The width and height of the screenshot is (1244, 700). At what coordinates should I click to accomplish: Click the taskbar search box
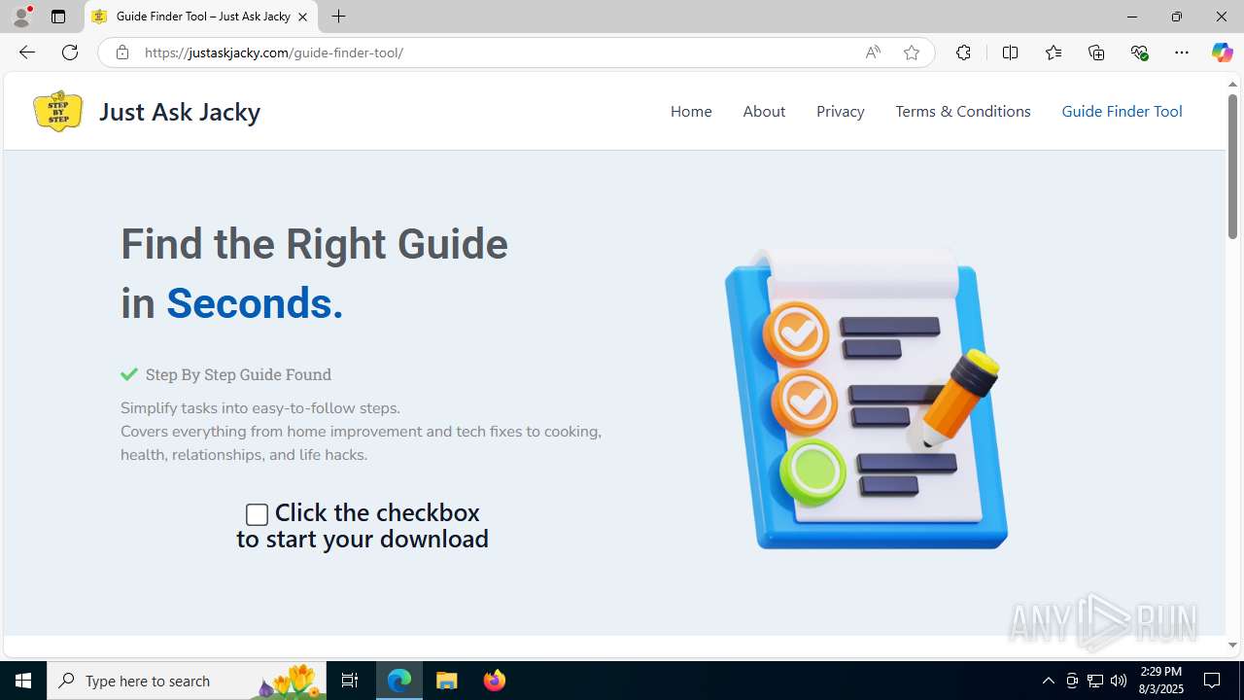pos(187,681)
